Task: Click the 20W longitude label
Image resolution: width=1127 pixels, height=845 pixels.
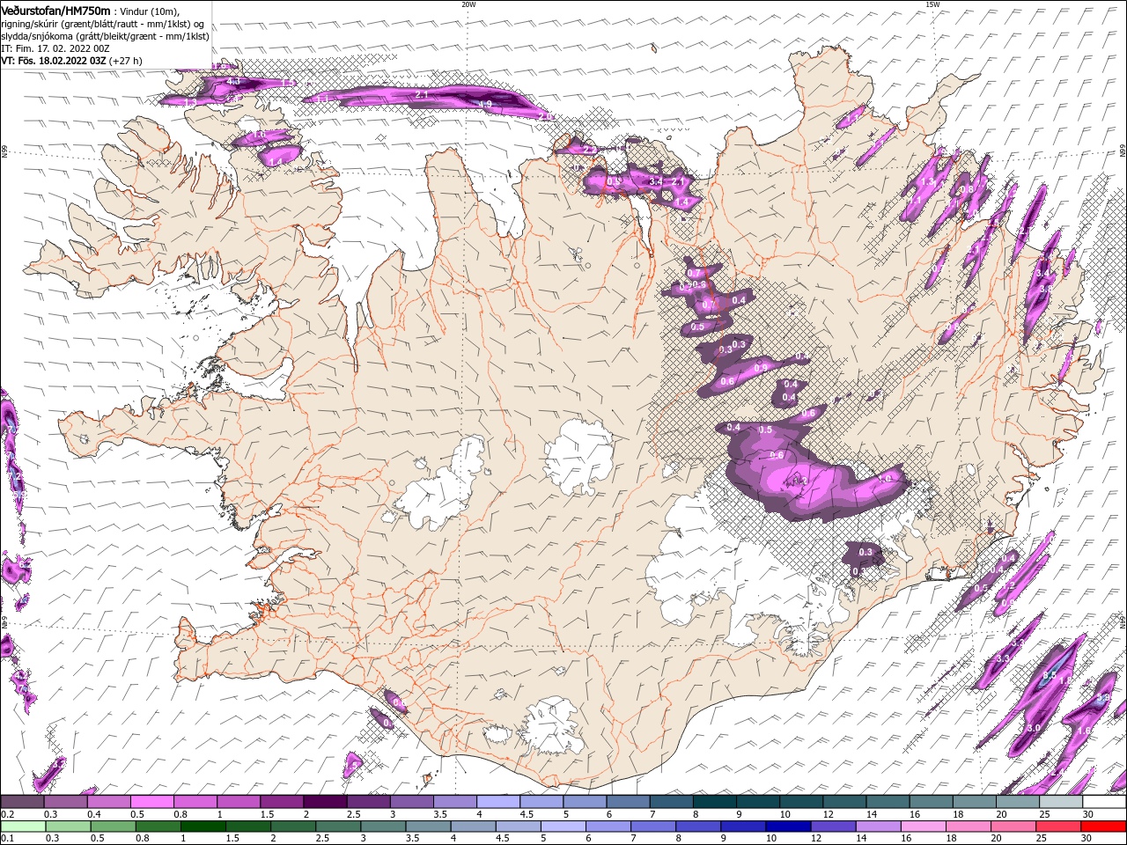Action: (x=468, y=4)
